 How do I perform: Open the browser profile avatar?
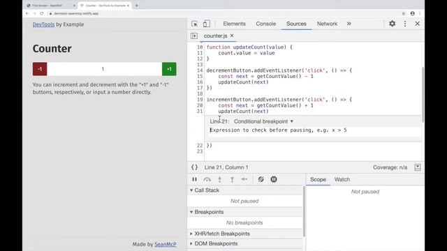click(412, 13)
